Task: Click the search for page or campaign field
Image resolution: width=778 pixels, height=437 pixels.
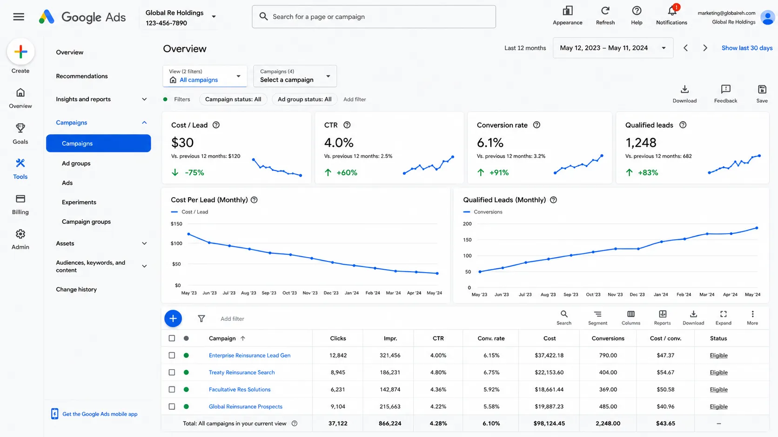Action: point(374,17)
